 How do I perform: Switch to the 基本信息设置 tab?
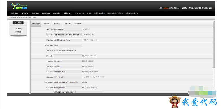[36, 24]
